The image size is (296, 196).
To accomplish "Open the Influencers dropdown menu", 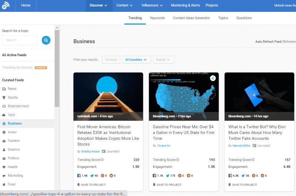I will [152, 6].
